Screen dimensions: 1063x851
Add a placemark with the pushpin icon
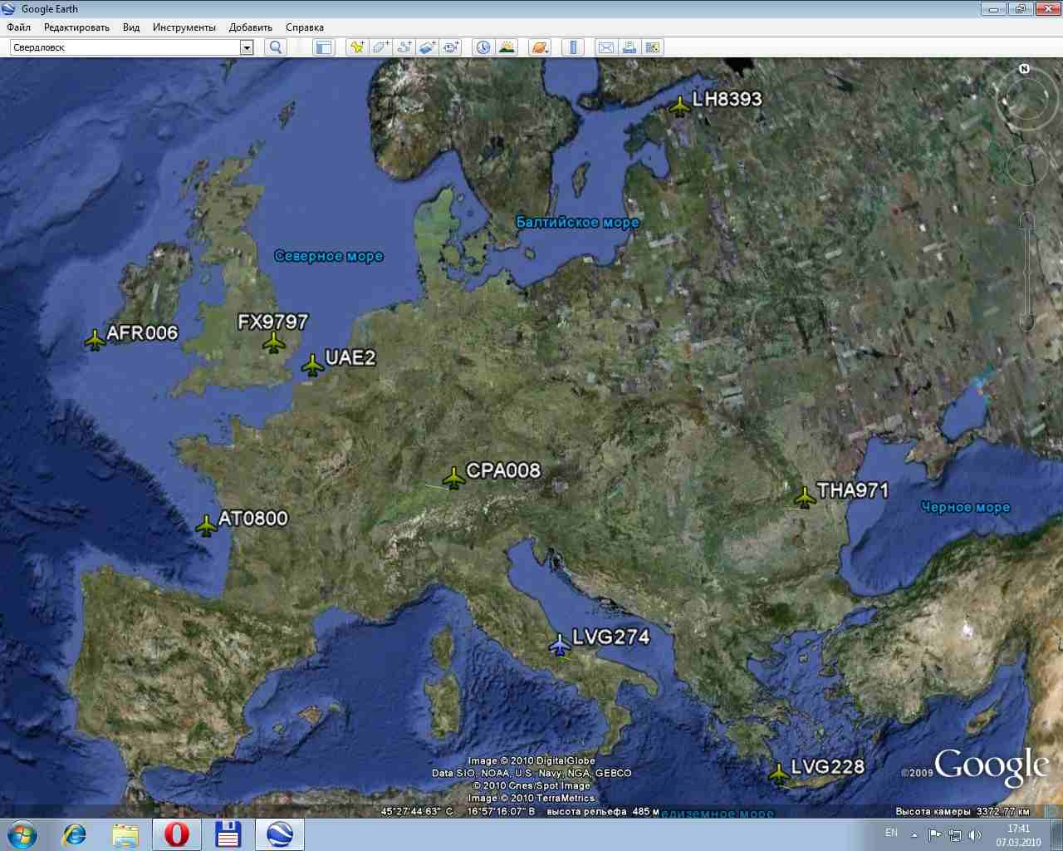357,47
